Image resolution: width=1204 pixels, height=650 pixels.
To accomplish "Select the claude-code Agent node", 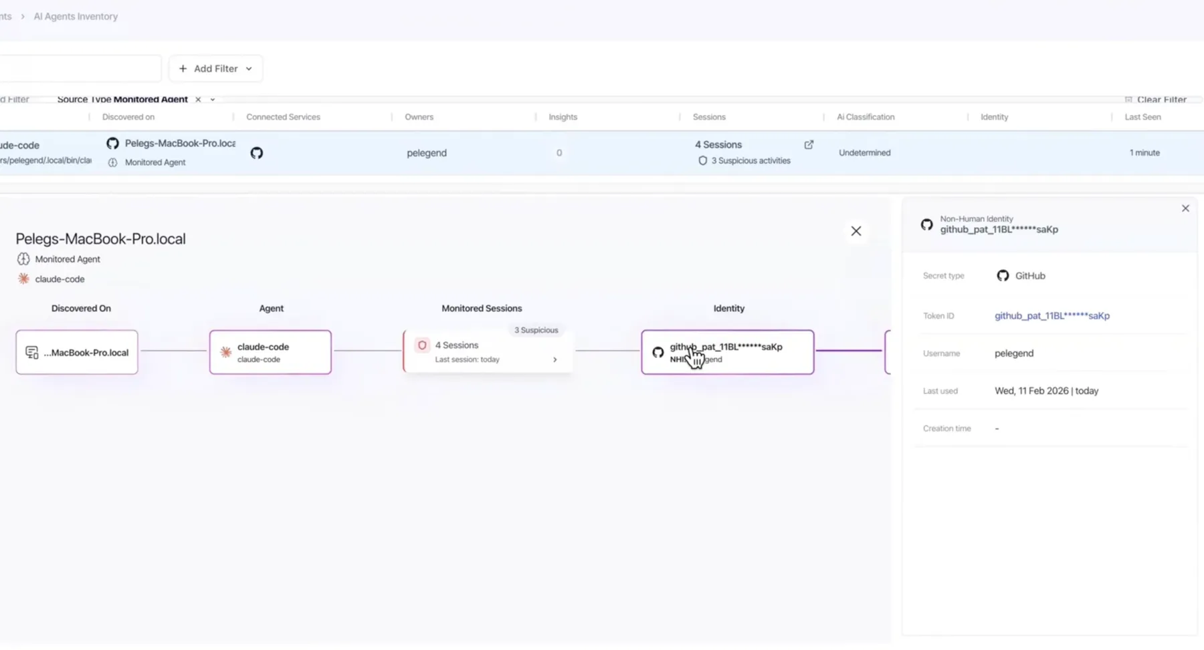I will point(270,352).
